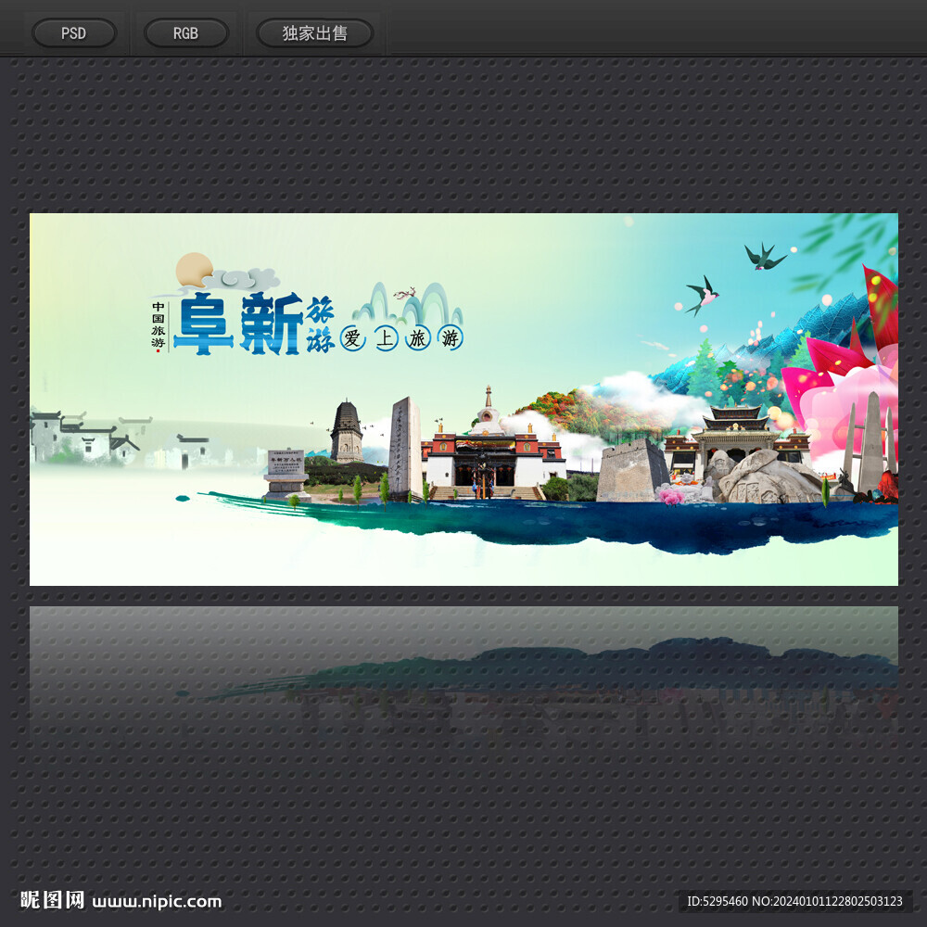Image resolution: width=927 pixels, height=927 pixels.
Task: Click the PSD format button
Action: tap(74, 33)
